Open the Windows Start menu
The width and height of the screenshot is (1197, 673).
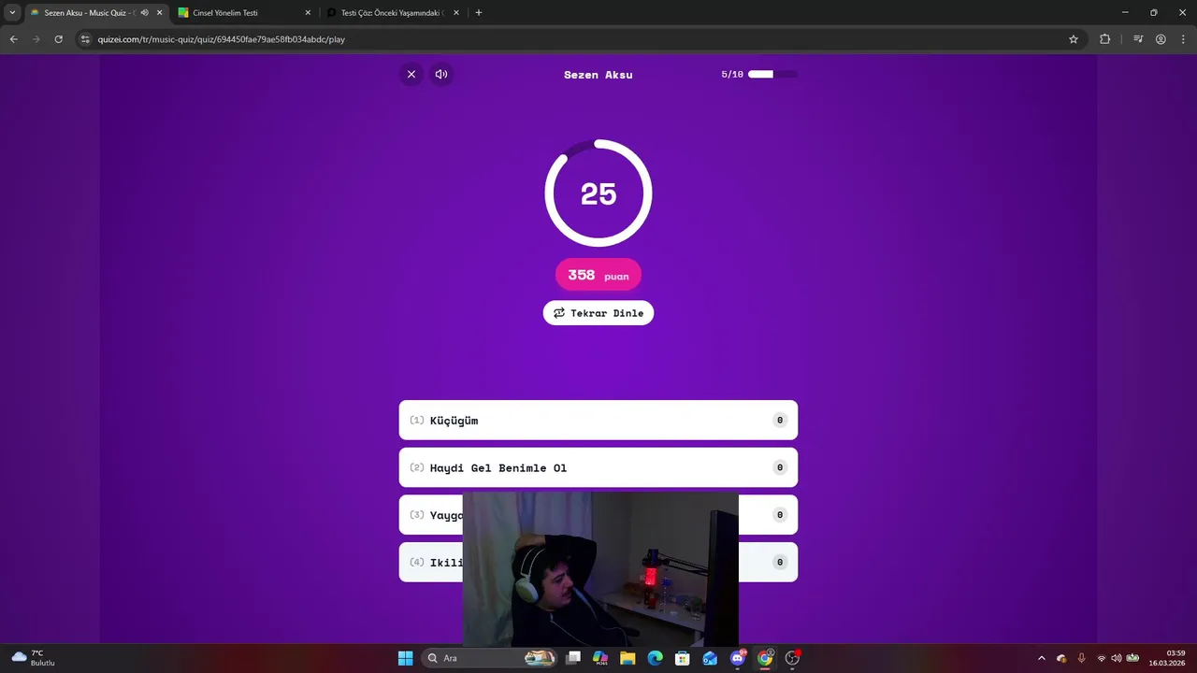pos(406,658)
